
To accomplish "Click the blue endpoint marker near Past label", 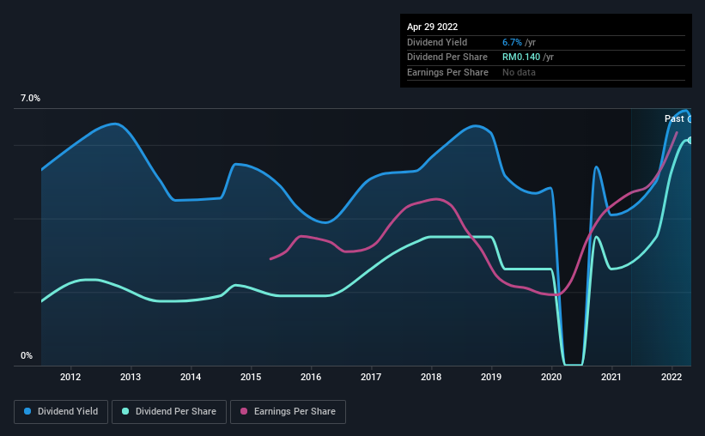I will (x=690, y=119).
